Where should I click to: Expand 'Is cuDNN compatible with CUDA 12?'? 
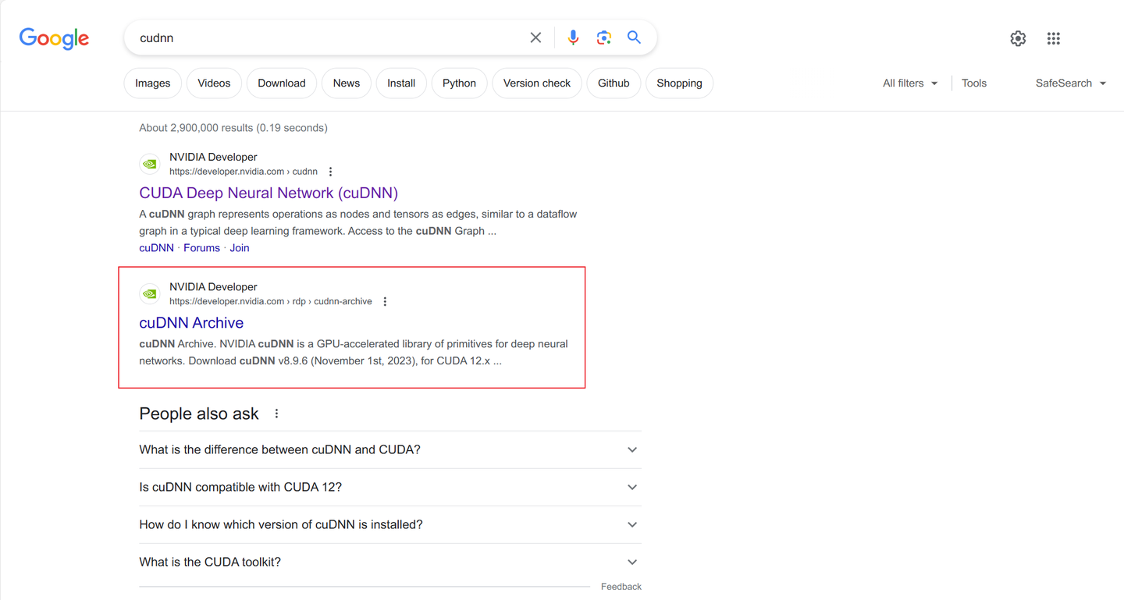point(389,487)
